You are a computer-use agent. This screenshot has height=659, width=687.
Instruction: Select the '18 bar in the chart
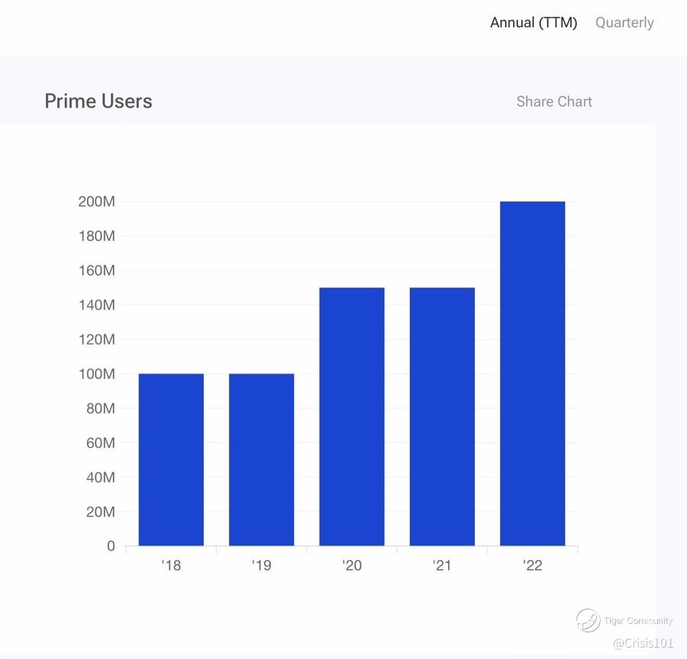point(171,459)
